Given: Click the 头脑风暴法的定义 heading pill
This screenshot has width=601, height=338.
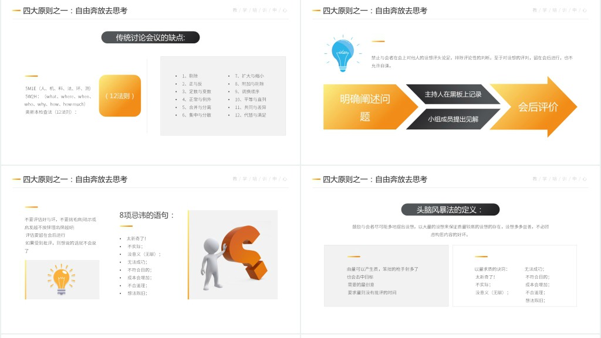Looking at the screenshot, I should (450, 210).
